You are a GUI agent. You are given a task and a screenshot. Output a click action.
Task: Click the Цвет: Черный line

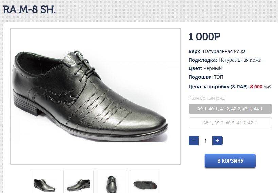205,68
